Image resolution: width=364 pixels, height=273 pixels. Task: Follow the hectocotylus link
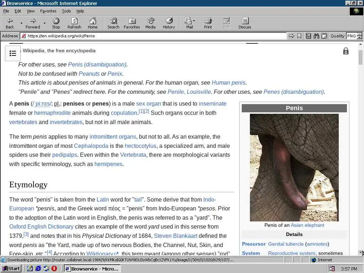pos(140,146)
